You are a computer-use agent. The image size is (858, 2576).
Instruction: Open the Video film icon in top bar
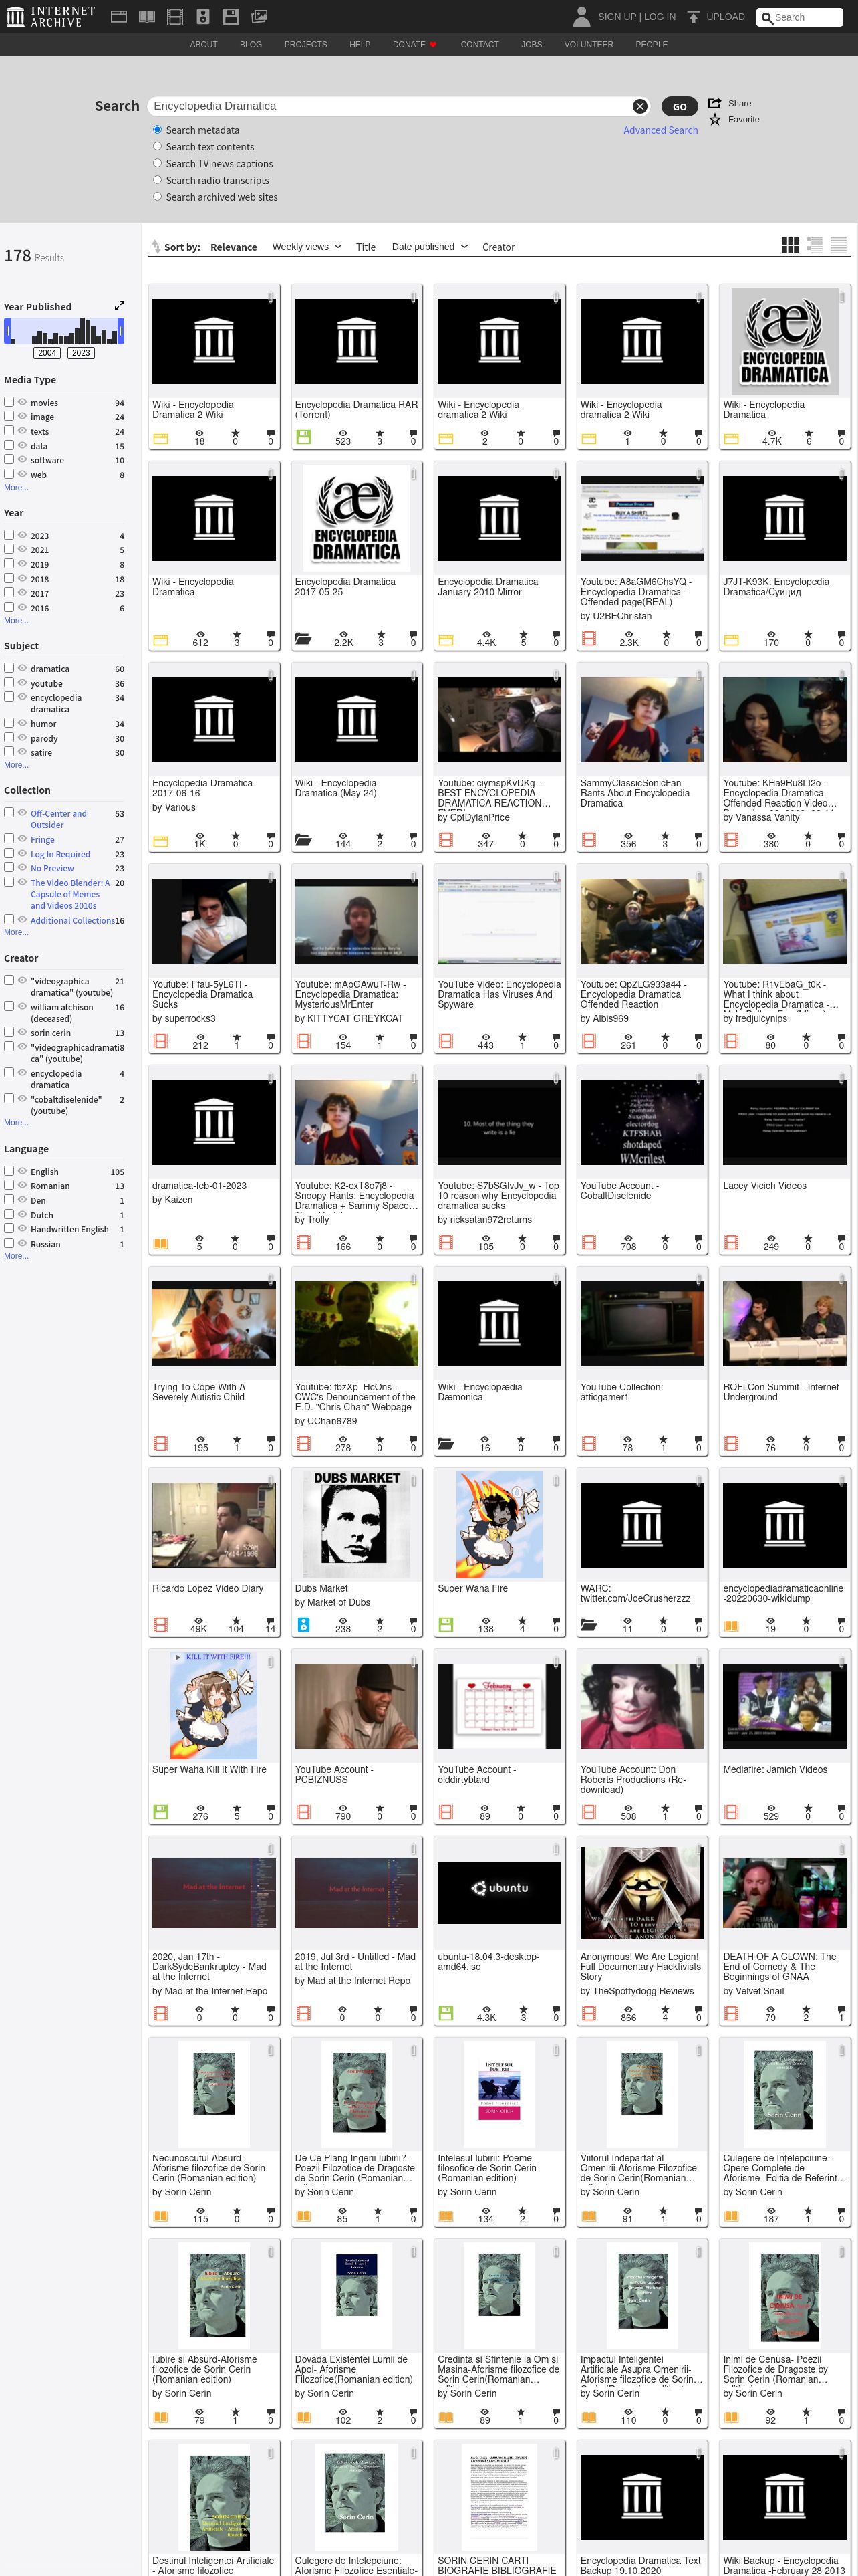click(x=175, y=17)
